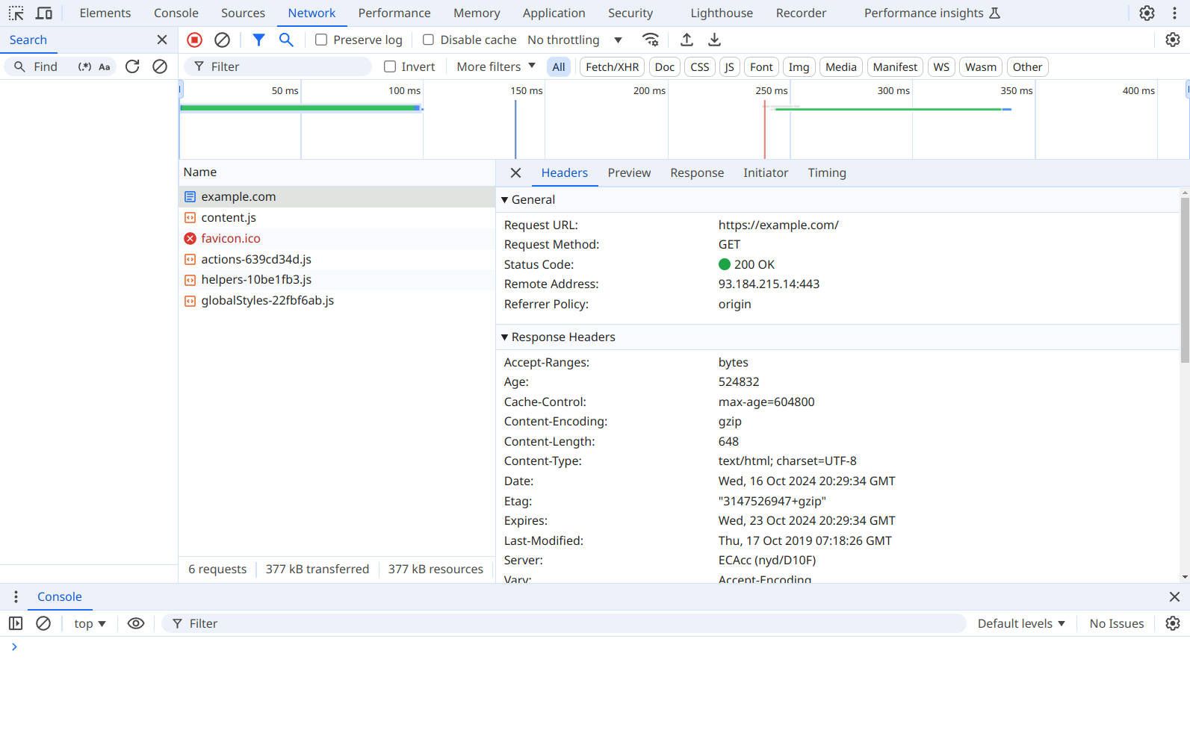Enable the Preserve log checkbox
Viewport: 1190px width, 730px height.
321,40
